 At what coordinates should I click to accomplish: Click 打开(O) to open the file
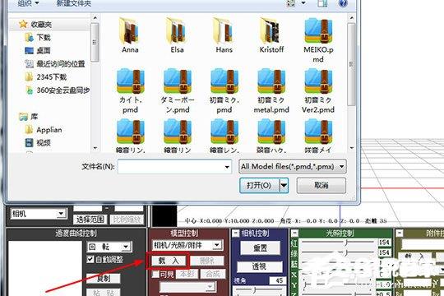pyautogui.click(x=259, y=186)
